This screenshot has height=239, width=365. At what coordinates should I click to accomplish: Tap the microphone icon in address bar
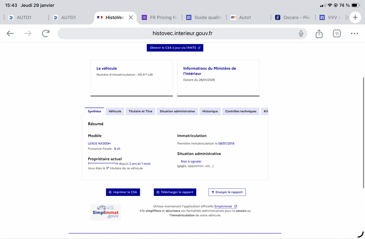point(301,33)
